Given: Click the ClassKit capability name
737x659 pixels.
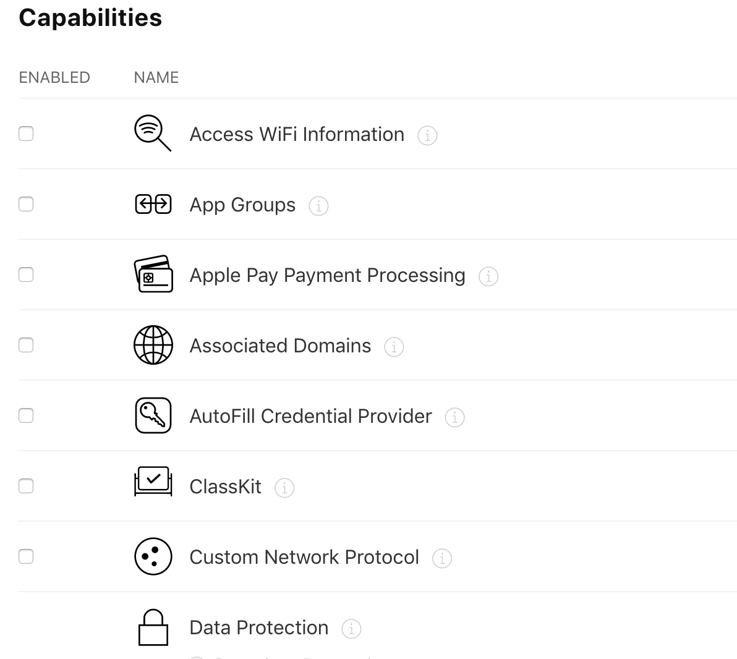Looking at the screenshot, I should (x=225, y=487).
